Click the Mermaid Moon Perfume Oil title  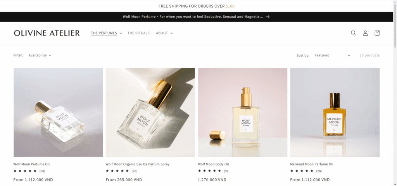click(312, 164)
